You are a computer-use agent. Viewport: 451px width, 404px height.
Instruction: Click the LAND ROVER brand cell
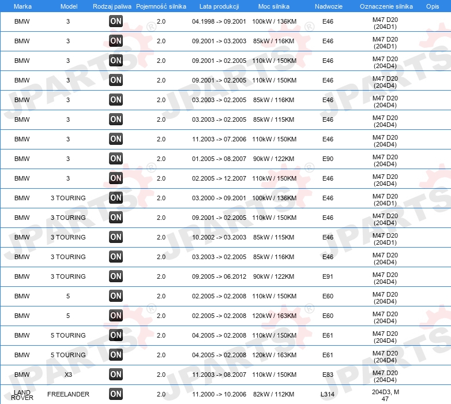[x=22, y=395]
